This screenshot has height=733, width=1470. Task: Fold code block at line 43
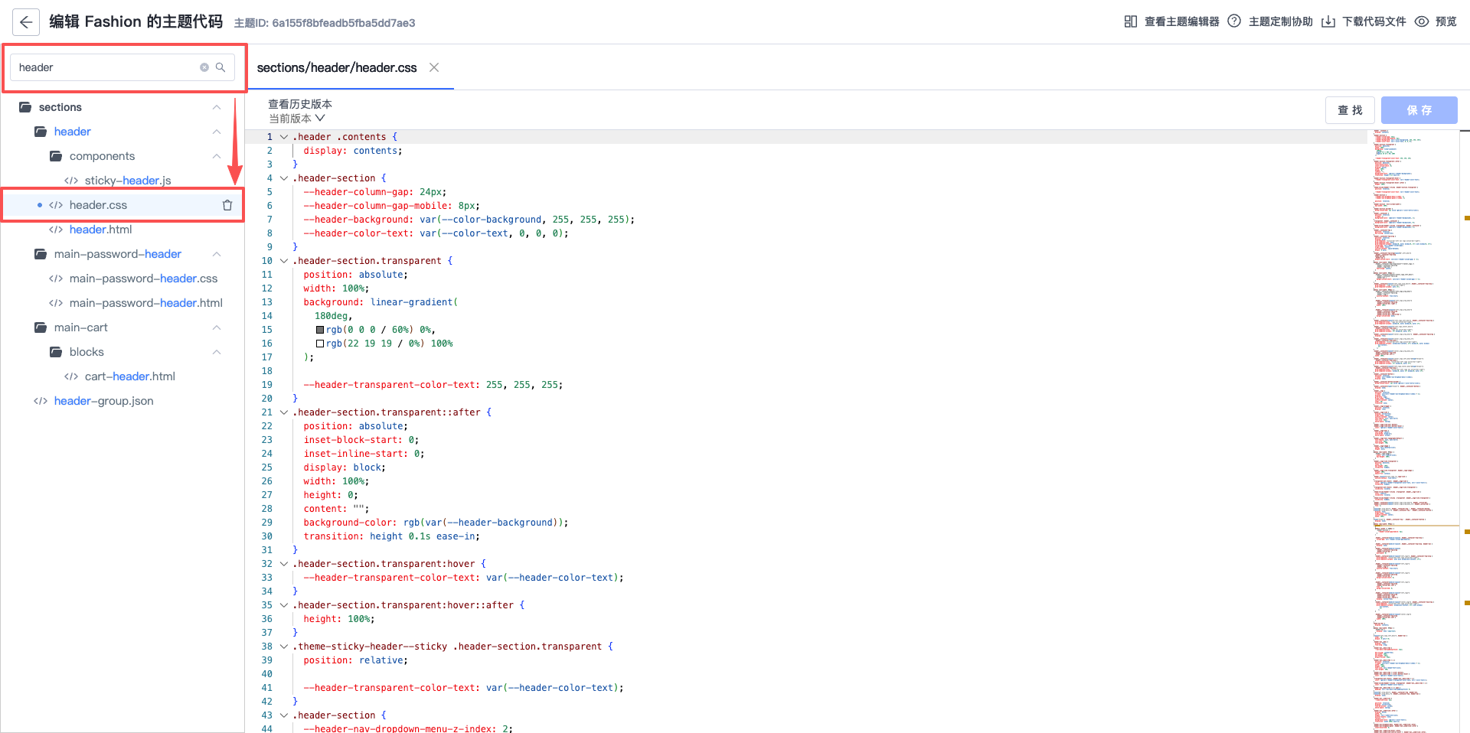(284, 715)
